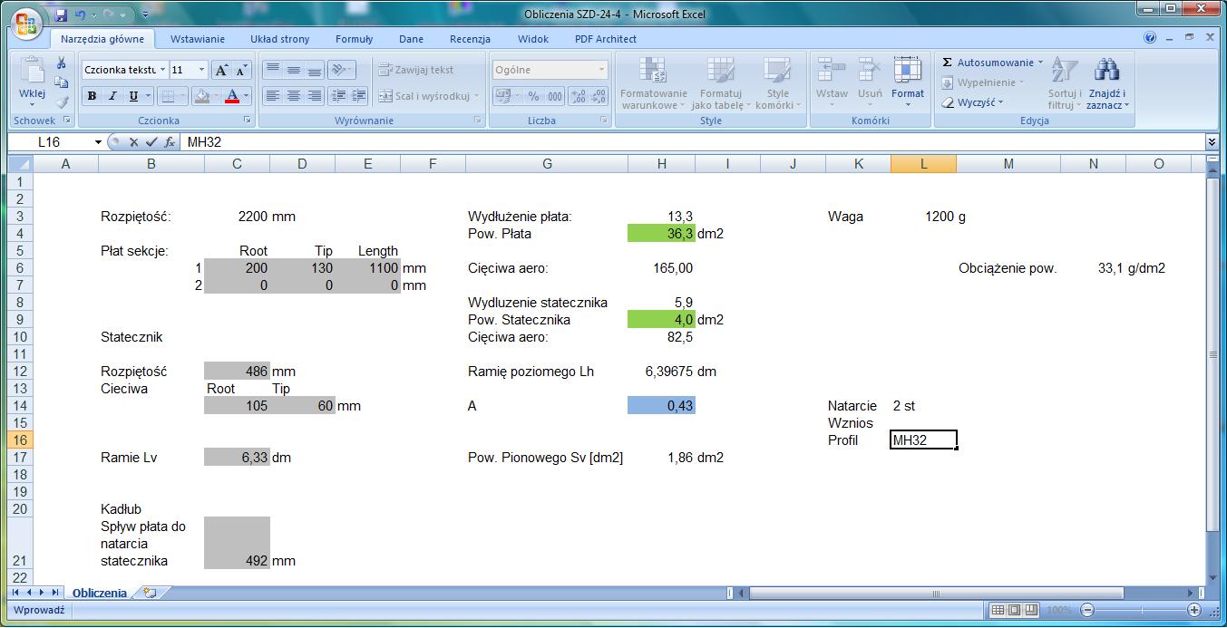This screenshot has height=628, width=1227.
Task: Select the Format Painter brush icon
Action: (62, 103)
